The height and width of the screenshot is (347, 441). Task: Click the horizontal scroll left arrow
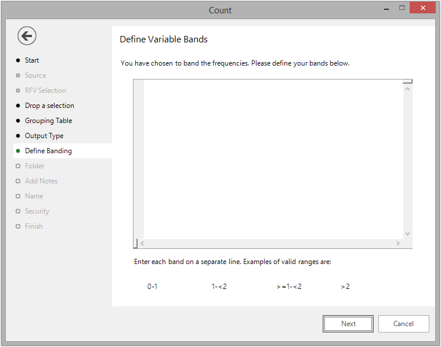[142, 244]
